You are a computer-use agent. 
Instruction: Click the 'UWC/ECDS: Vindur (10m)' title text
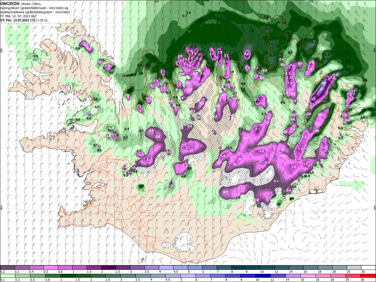pyautogui.click(x=21, y=4)
